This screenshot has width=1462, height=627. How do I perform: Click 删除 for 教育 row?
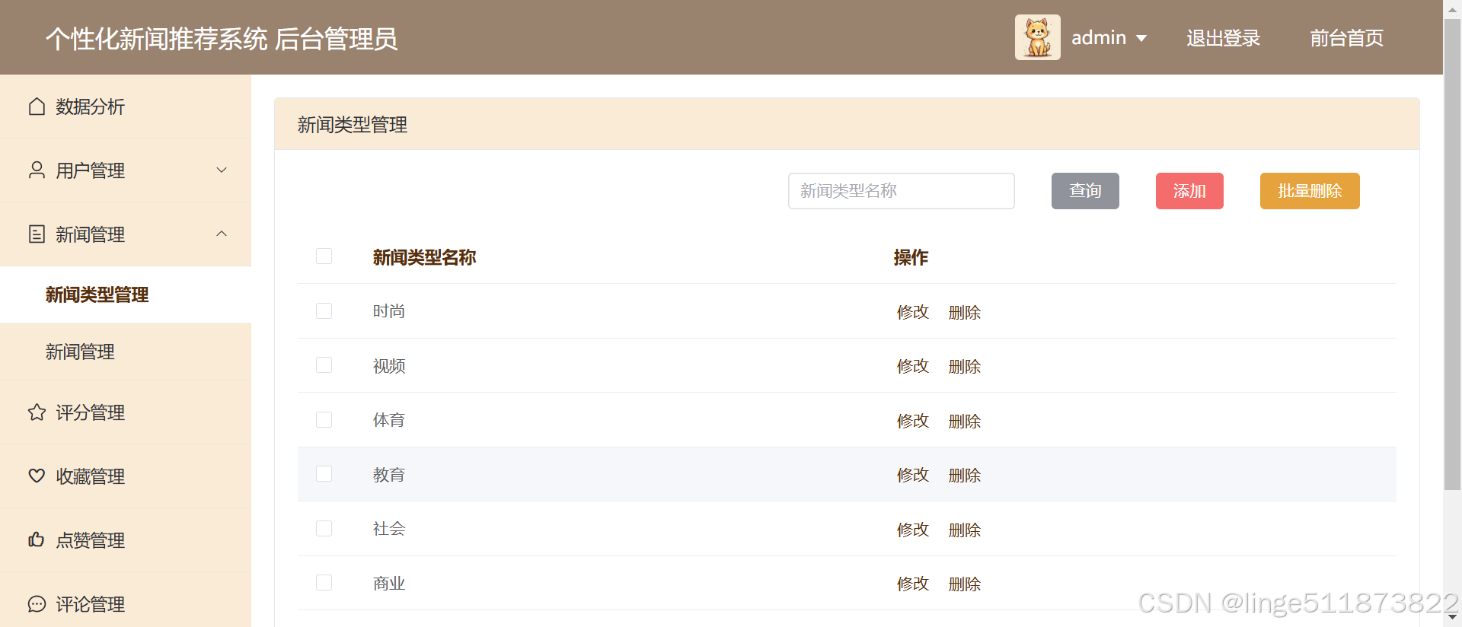(965, 475)
